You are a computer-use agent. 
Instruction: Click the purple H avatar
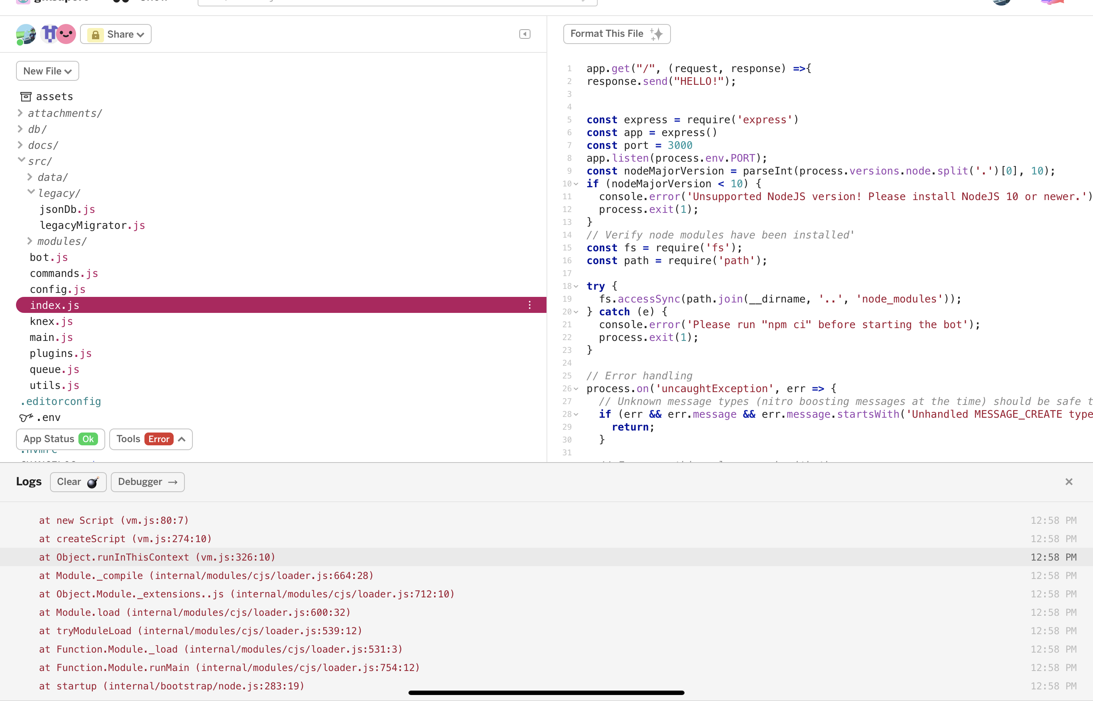[49, 34]
